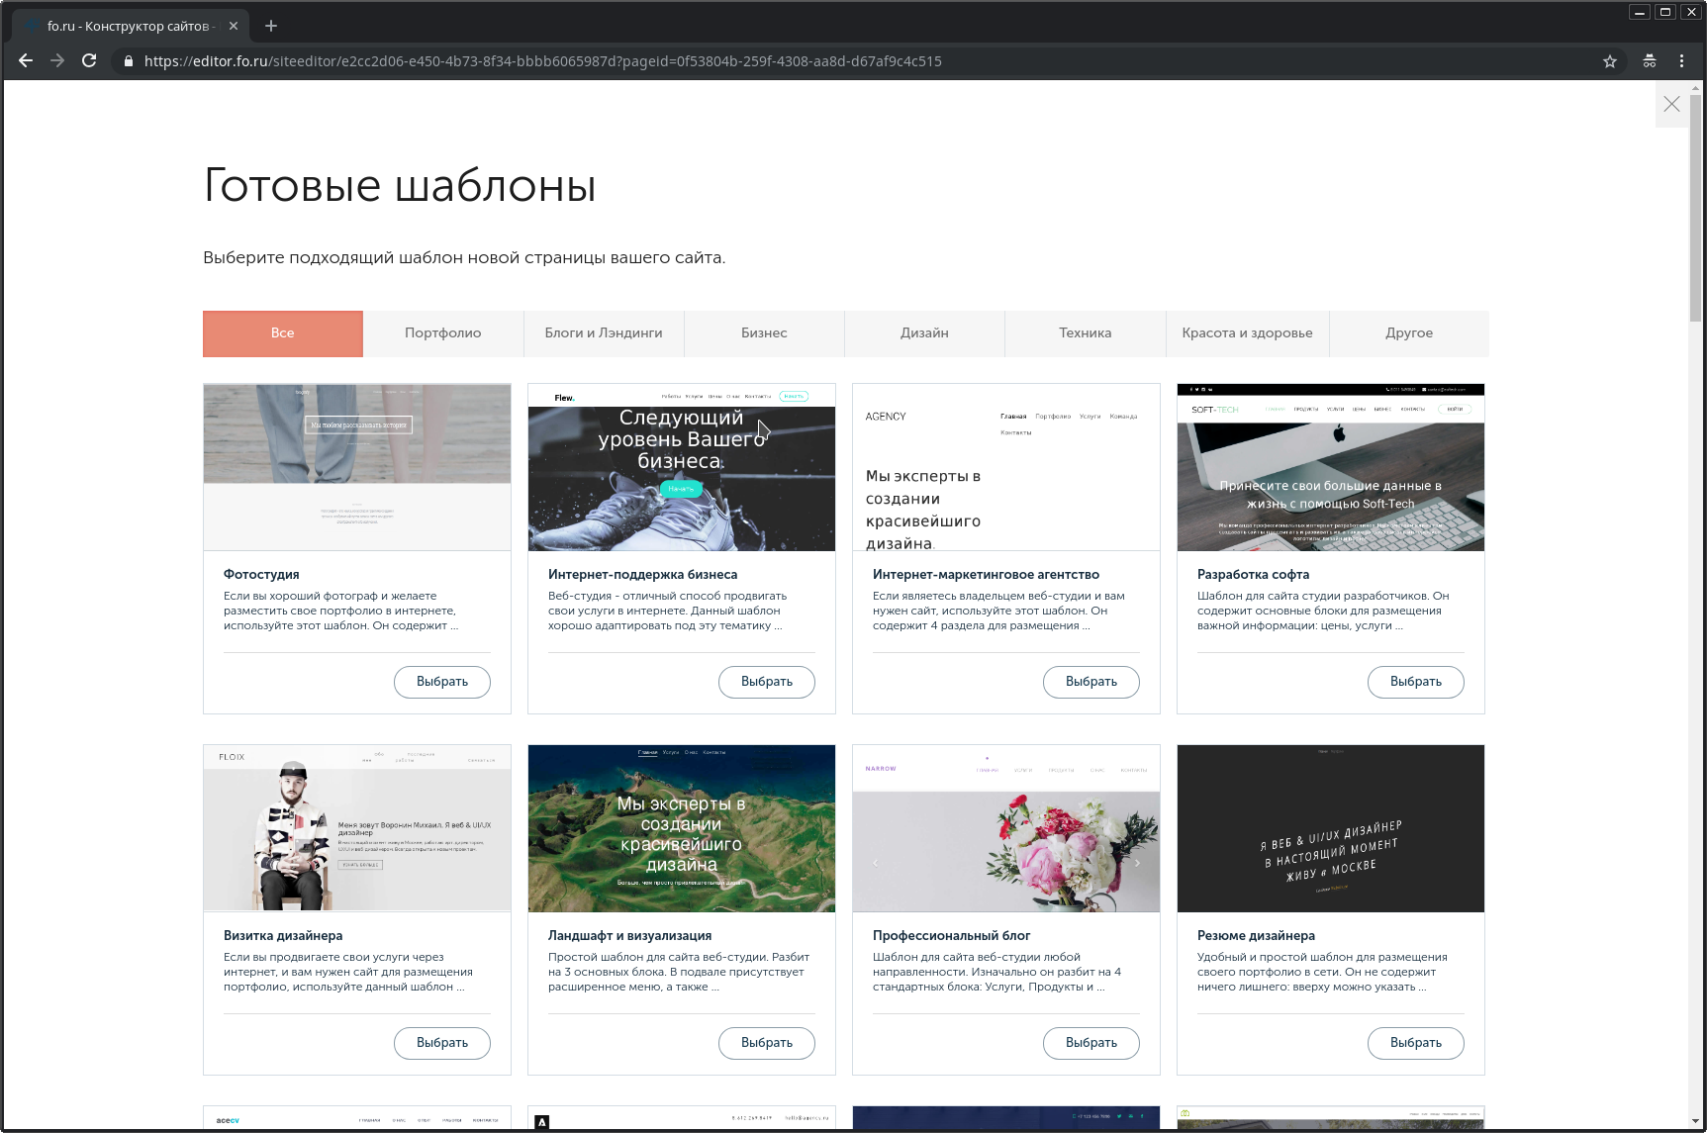This screenshot has width=1707, height=1133.
Task: Select the Резюме дизайнера template button
Action: pyautogui.click(x=1415, y=1043)
